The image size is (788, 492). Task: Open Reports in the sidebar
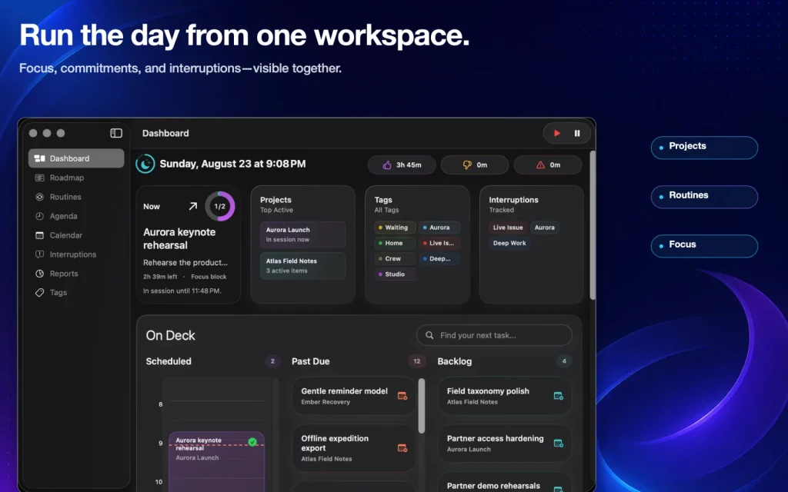[76, 274]
